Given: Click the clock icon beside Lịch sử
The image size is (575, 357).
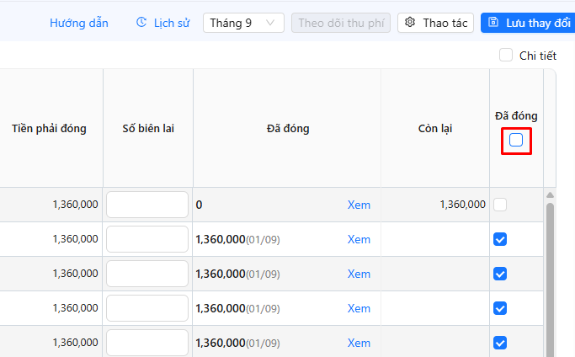Looking at the screenshot, I should (x=141, y=23).
